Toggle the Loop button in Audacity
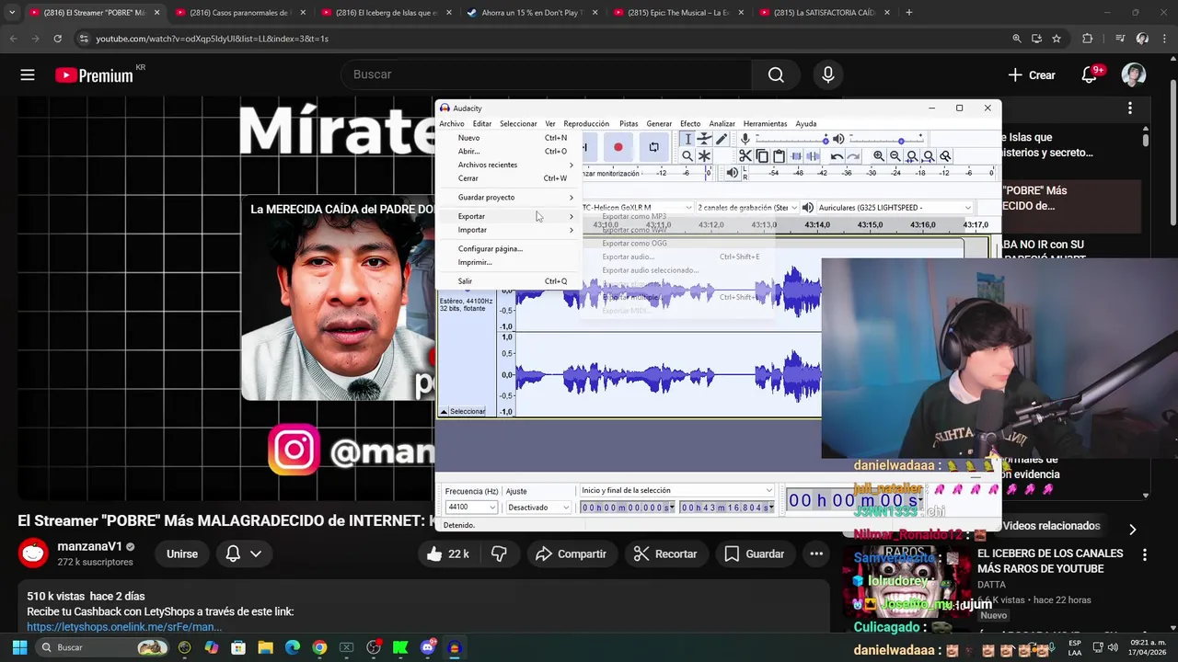1178x662 pixels. click(x=653, y=147)
